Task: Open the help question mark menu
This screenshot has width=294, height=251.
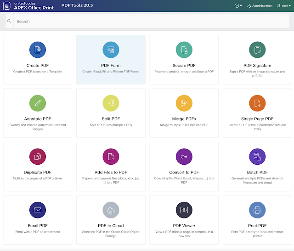Action: pos(238,6)
